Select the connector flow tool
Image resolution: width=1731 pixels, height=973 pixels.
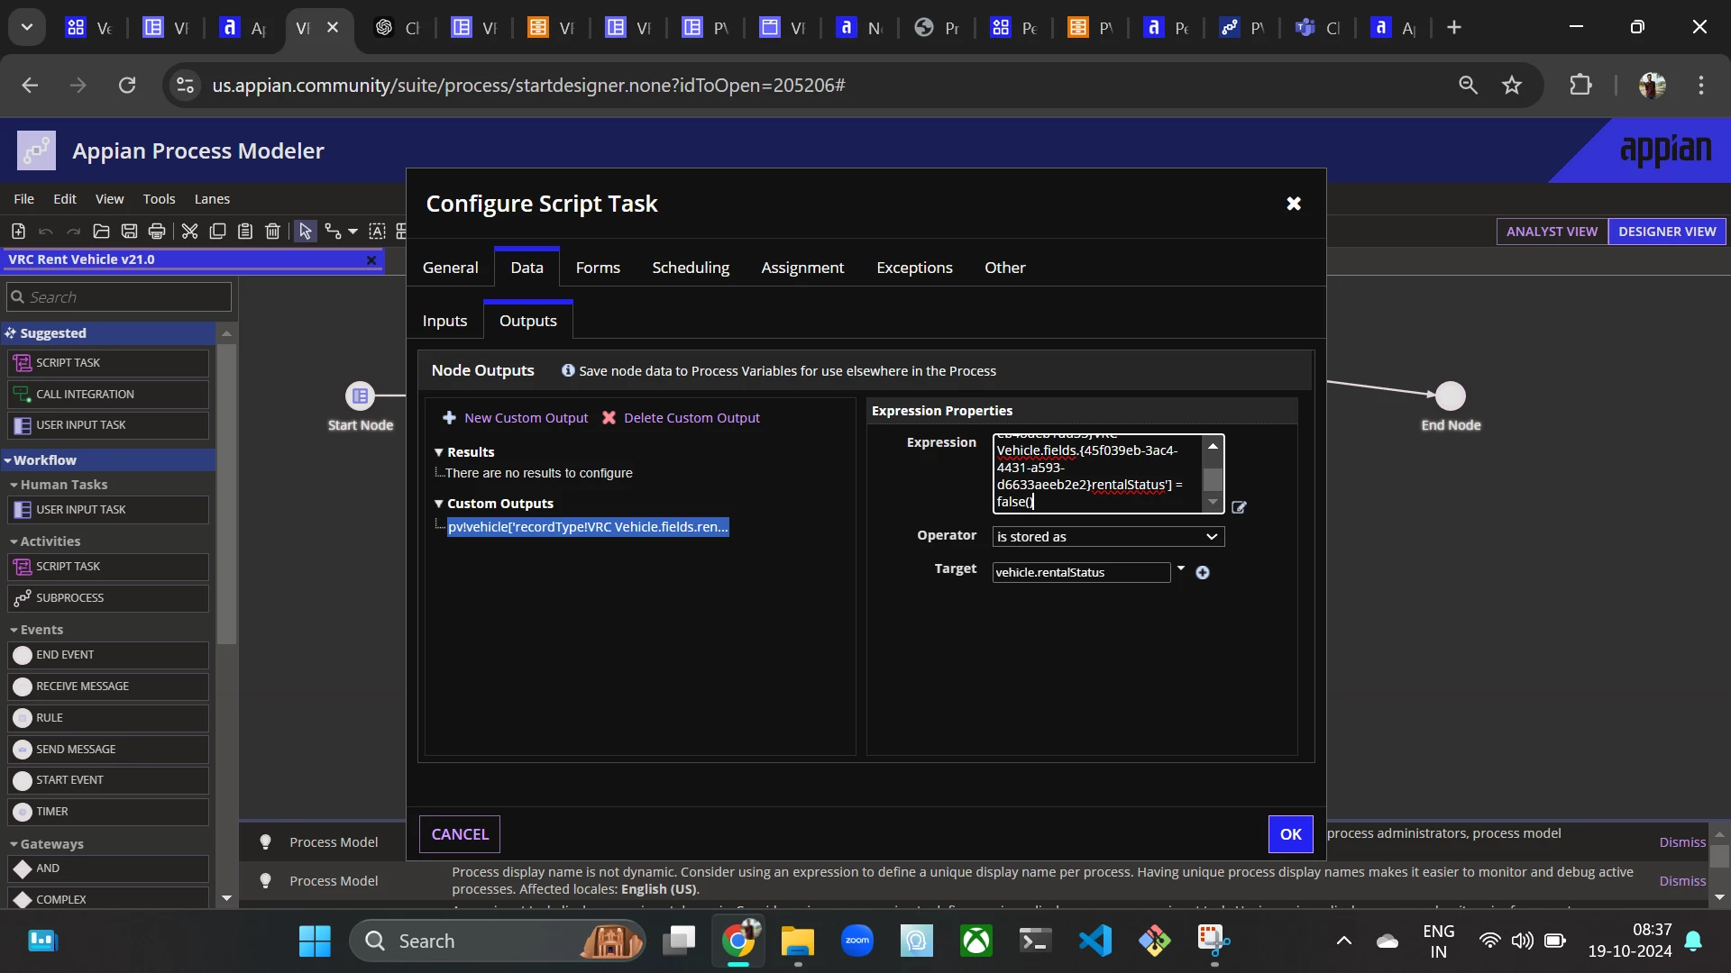pos(333,232)
